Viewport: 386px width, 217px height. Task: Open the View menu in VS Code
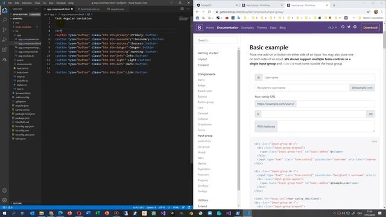click(37, 3)
